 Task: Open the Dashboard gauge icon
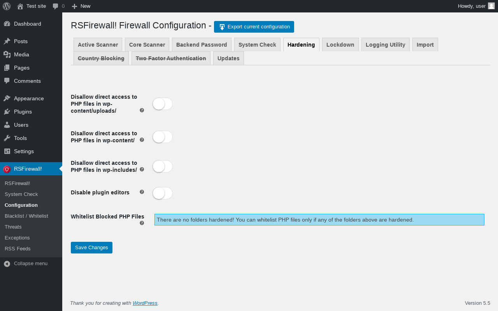7,24
